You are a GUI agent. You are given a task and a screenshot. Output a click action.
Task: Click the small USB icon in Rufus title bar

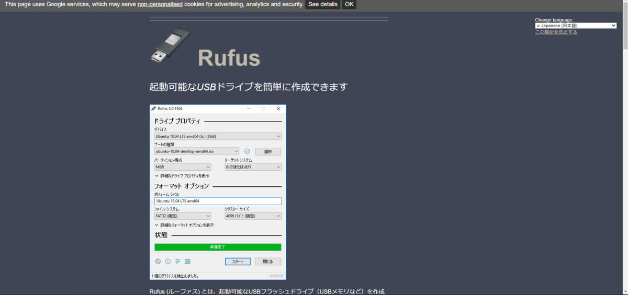tap(154, 109)
